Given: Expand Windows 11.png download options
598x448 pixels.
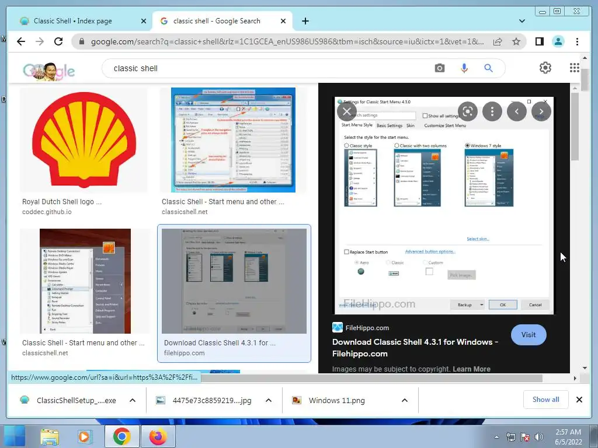Looking at the screenshot, I should [405, 400].
